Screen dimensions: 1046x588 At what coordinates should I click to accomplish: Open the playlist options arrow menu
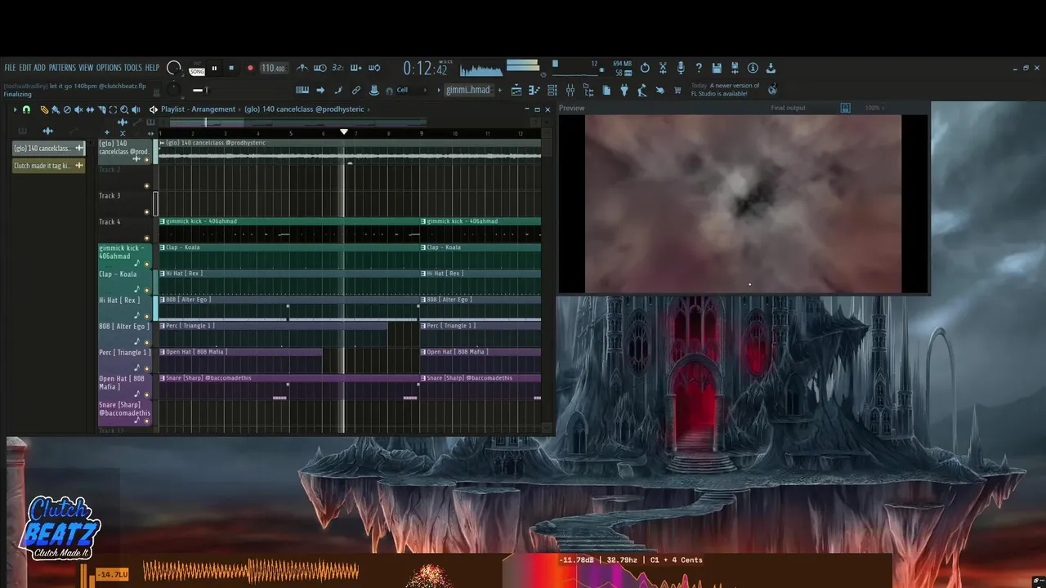(15, 109)
